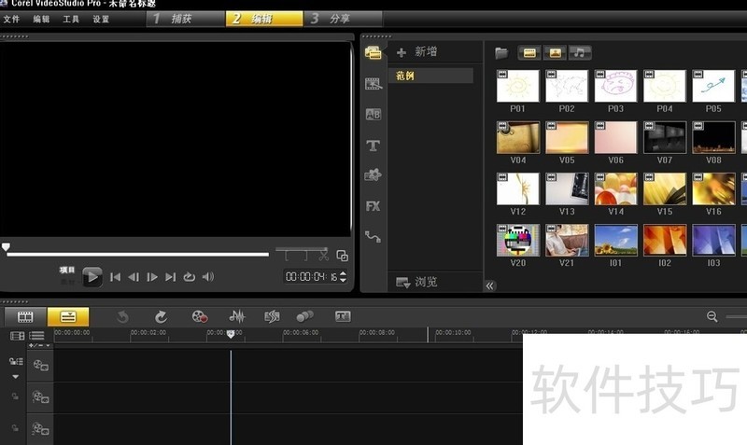Toggle video clips filter in library
Image resolution: width=747 pixels, height=445 pixels.
[x=529, y=52]
